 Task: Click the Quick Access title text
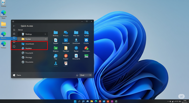[x=27, y=26]
